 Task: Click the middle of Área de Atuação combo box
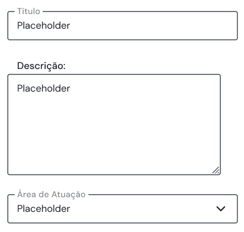point(123,209)
